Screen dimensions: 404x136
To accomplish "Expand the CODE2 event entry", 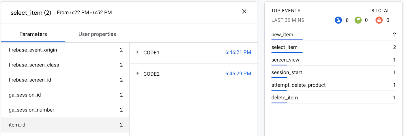I will (x=138, y=74).
